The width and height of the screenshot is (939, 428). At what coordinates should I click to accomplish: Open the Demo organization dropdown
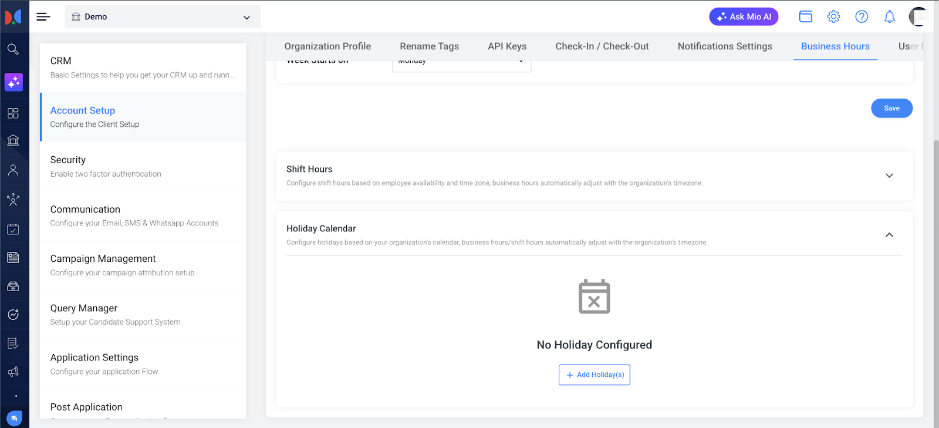point(163,17)
